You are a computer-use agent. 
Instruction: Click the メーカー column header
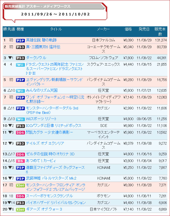104,29
